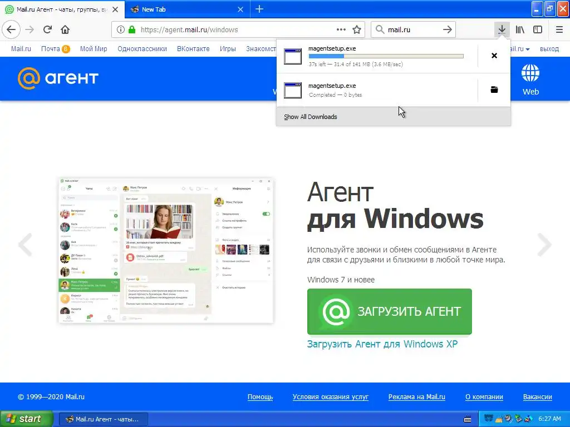Click the Знакомства link in nav bar
The width and height of the screenshot is (570, 427).
point(261,49)
